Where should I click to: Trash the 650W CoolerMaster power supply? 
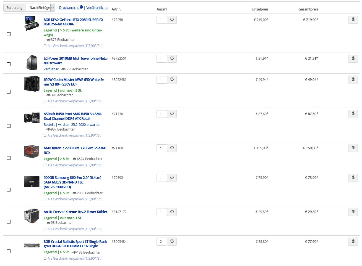coord(353,79)
